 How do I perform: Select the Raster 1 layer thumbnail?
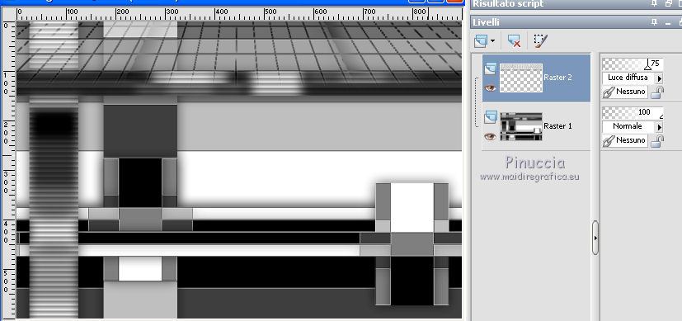(521, 126)
